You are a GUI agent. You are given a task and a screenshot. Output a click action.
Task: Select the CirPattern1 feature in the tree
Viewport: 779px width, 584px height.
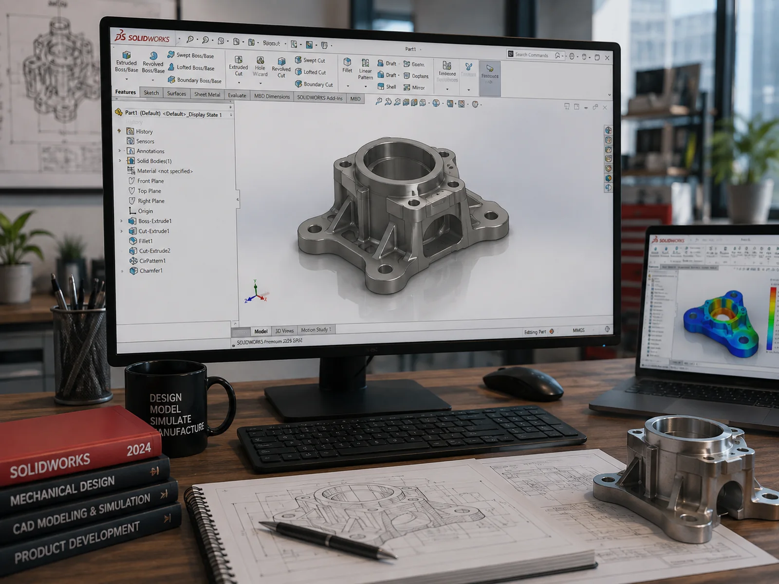point(148,260)
